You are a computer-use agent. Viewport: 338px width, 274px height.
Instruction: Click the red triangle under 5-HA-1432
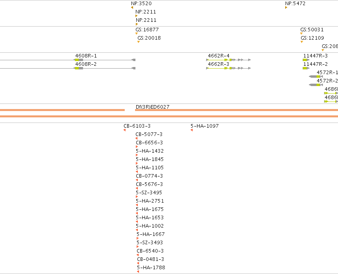click(x=137, y=155)
